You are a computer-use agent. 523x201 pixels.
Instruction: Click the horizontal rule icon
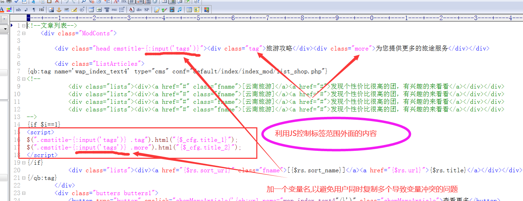click(x=66, y=9)
